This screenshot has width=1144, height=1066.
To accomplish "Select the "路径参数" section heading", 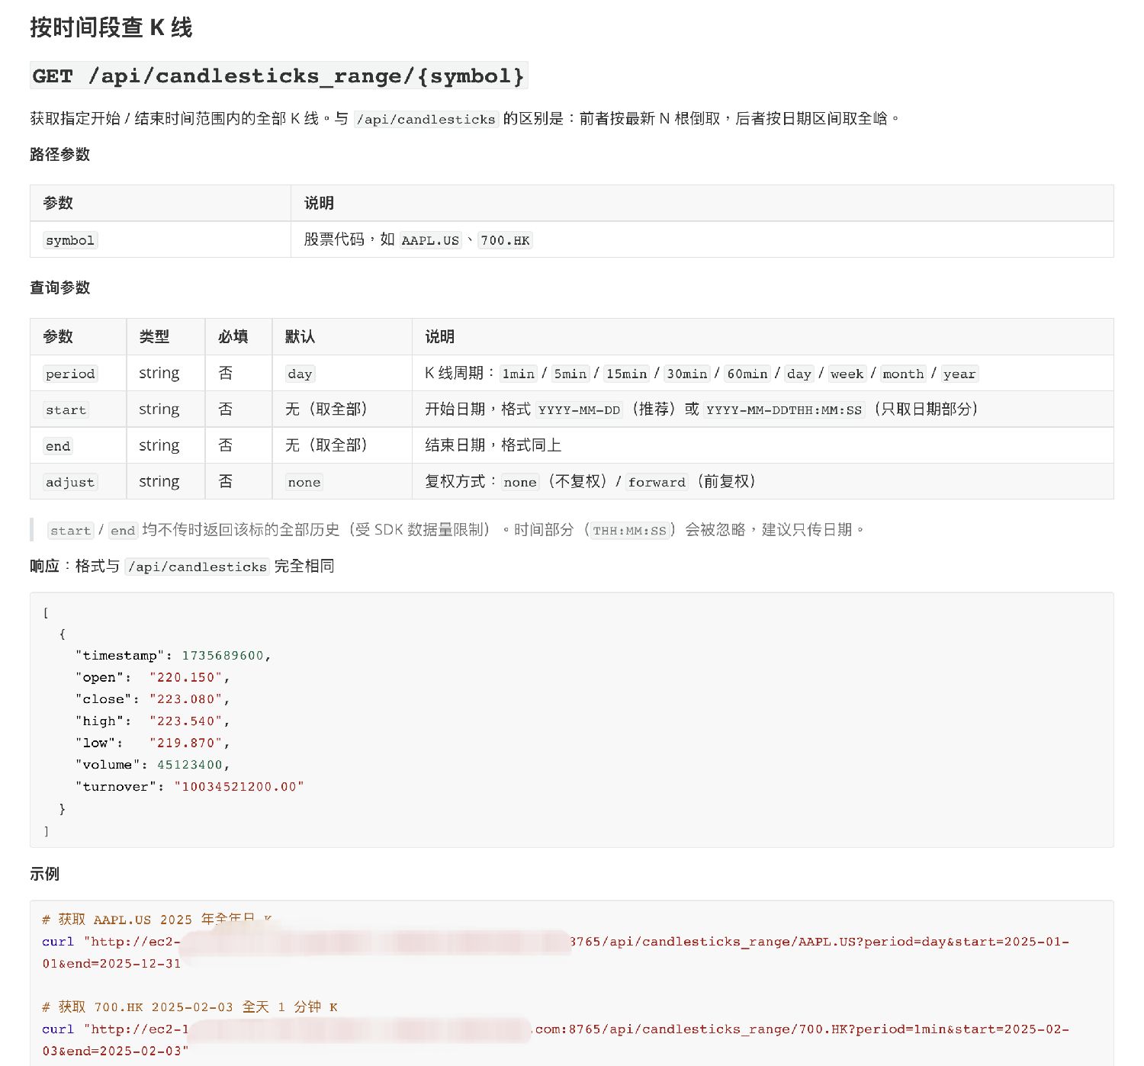I will coord(59,154).
